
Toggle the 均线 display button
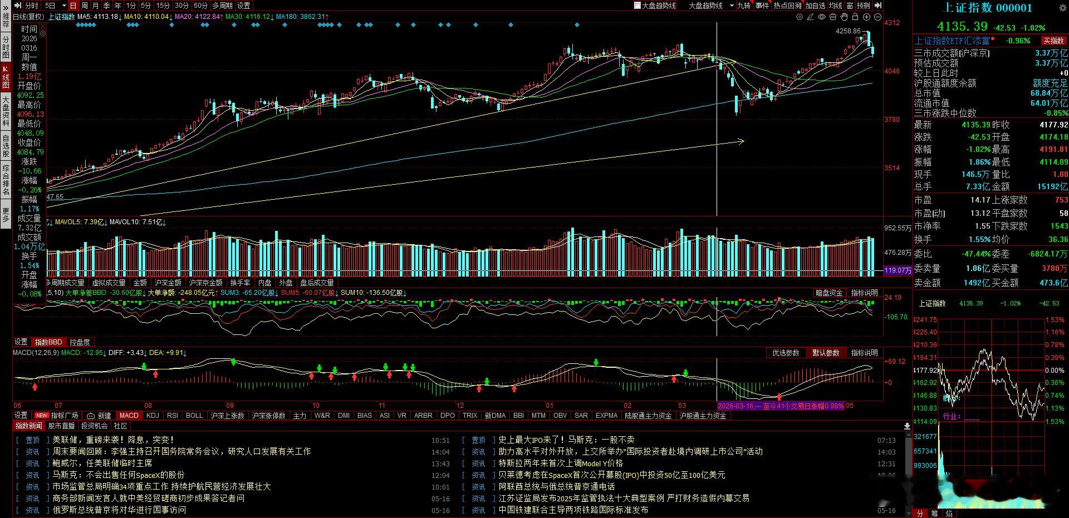point(835,6)
